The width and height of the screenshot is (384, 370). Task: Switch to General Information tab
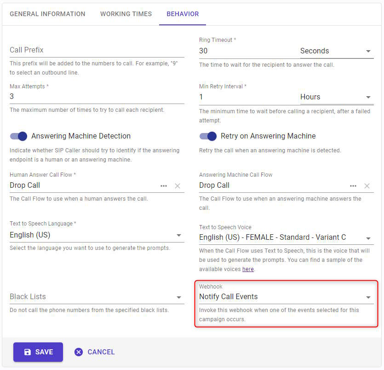pos(47,14)
